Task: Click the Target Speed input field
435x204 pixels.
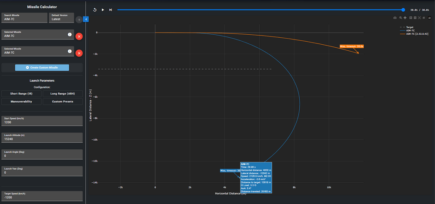Action: click(42, 196)
